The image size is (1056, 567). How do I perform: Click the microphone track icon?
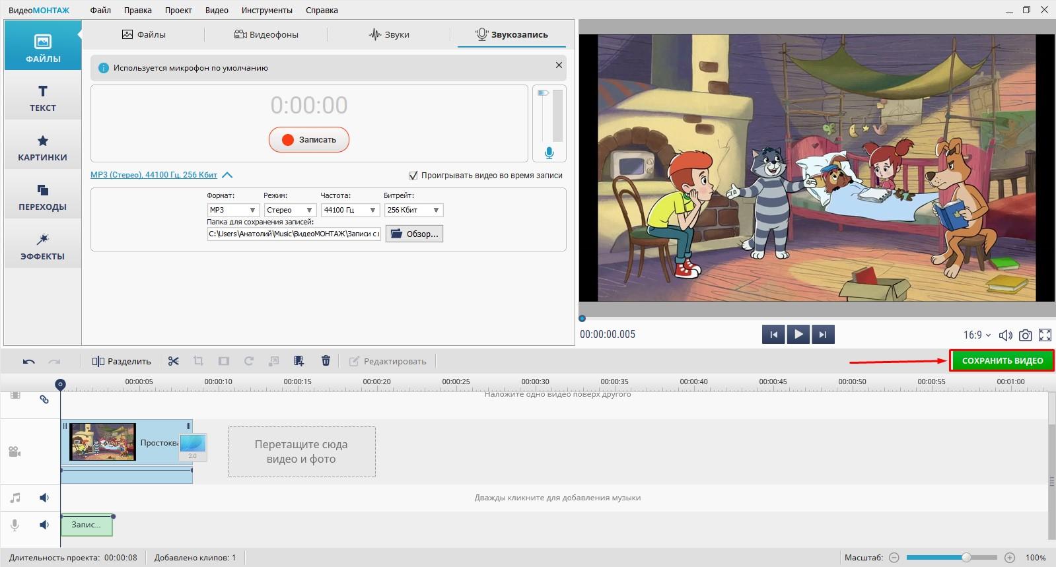tap(15, 525)
